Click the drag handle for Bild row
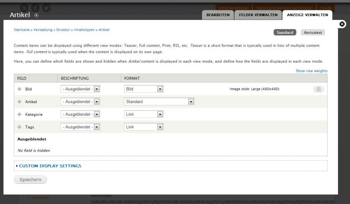 tap(19, 89)
